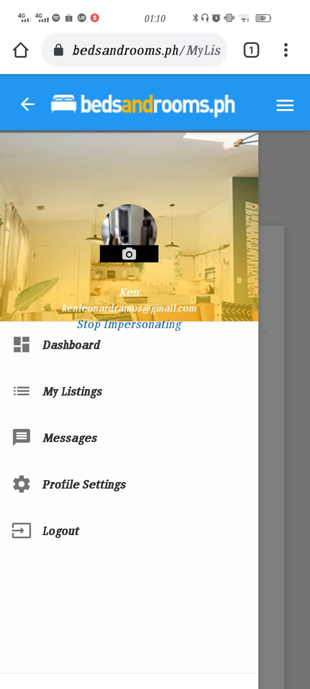The height and width of the screenshot is (689, 310).
Task: Select the Logout text label
Action: click(61, 531)
